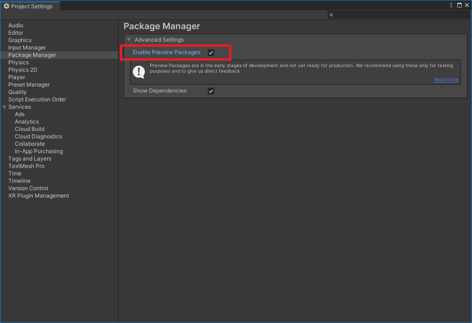
Task: Open the window options kebab menu
Action: click(451, 5)
